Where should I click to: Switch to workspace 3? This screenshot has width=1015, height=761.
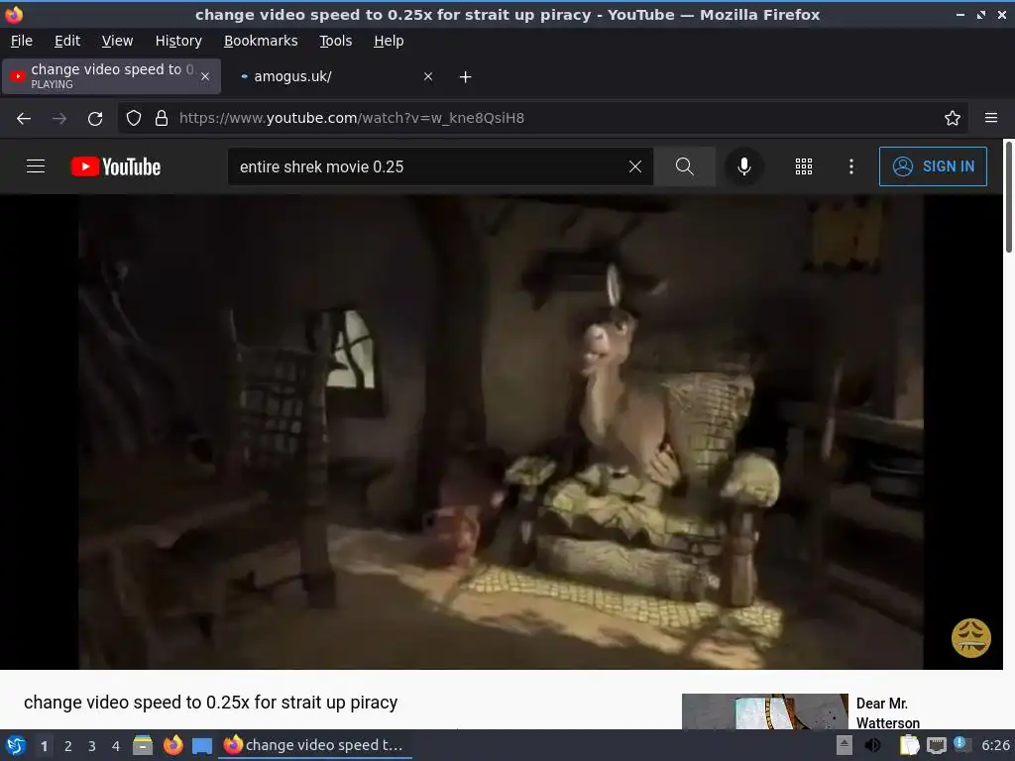92,746
